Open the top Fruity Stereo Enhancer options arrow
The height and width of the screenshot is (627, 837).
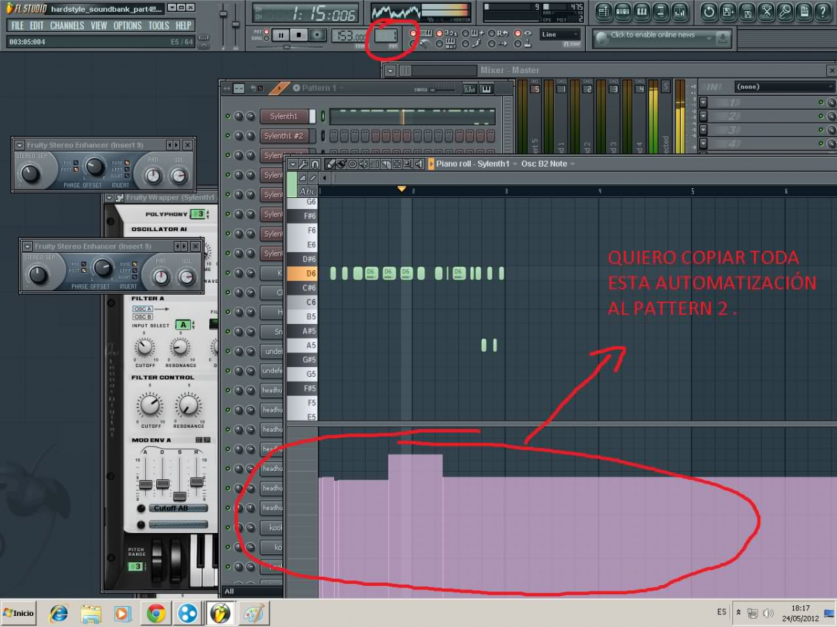20,145
